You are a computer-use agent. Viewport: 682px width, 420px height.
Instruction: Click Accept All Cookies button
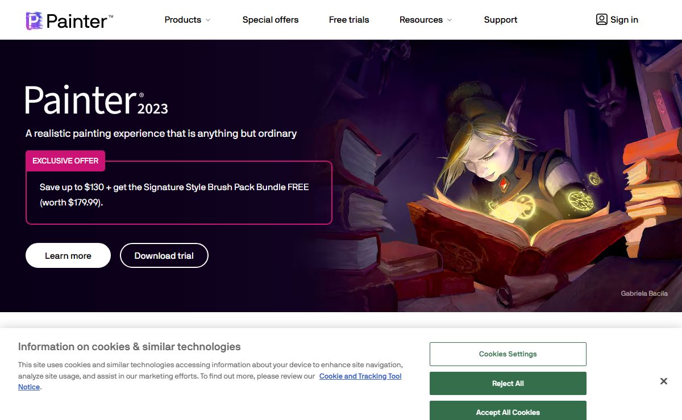coord(508,411)
